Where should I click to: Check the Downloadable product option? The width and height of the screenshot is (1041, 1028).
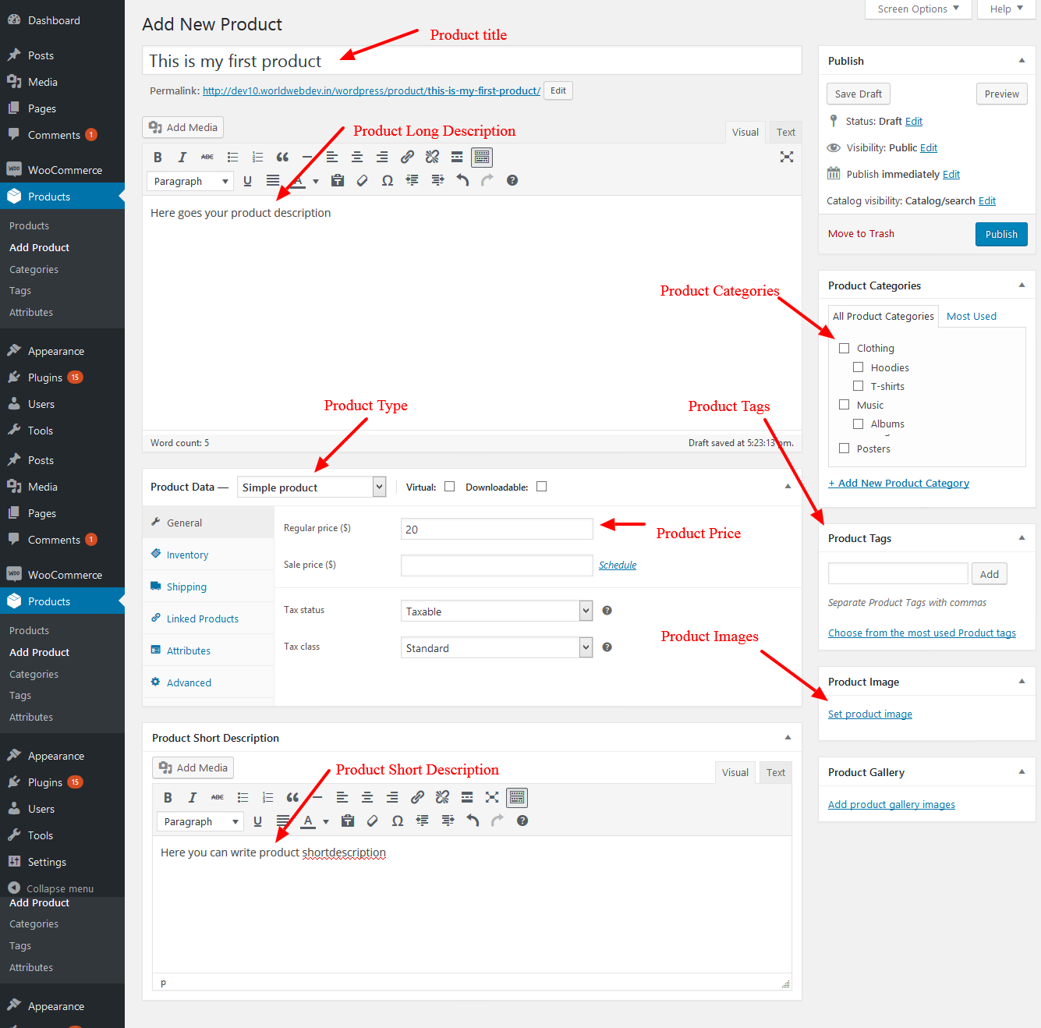(541, 486)
